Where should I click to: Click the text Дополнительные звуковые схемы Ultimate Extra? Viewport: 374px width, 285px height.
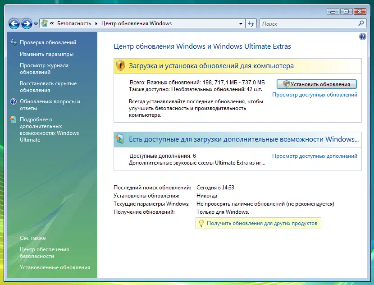click(x=188, y=163)
